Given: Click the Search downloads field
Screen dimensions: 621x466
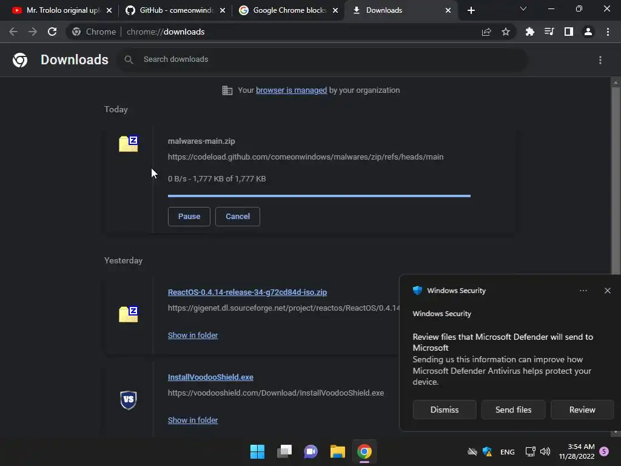Looking at the screenshot, I should click(323, 60).
